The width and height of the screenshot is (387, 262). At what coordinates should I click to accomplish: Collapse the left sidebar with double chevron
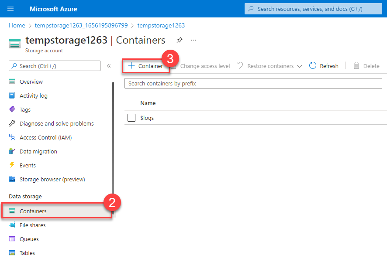[x=109, y=66]
